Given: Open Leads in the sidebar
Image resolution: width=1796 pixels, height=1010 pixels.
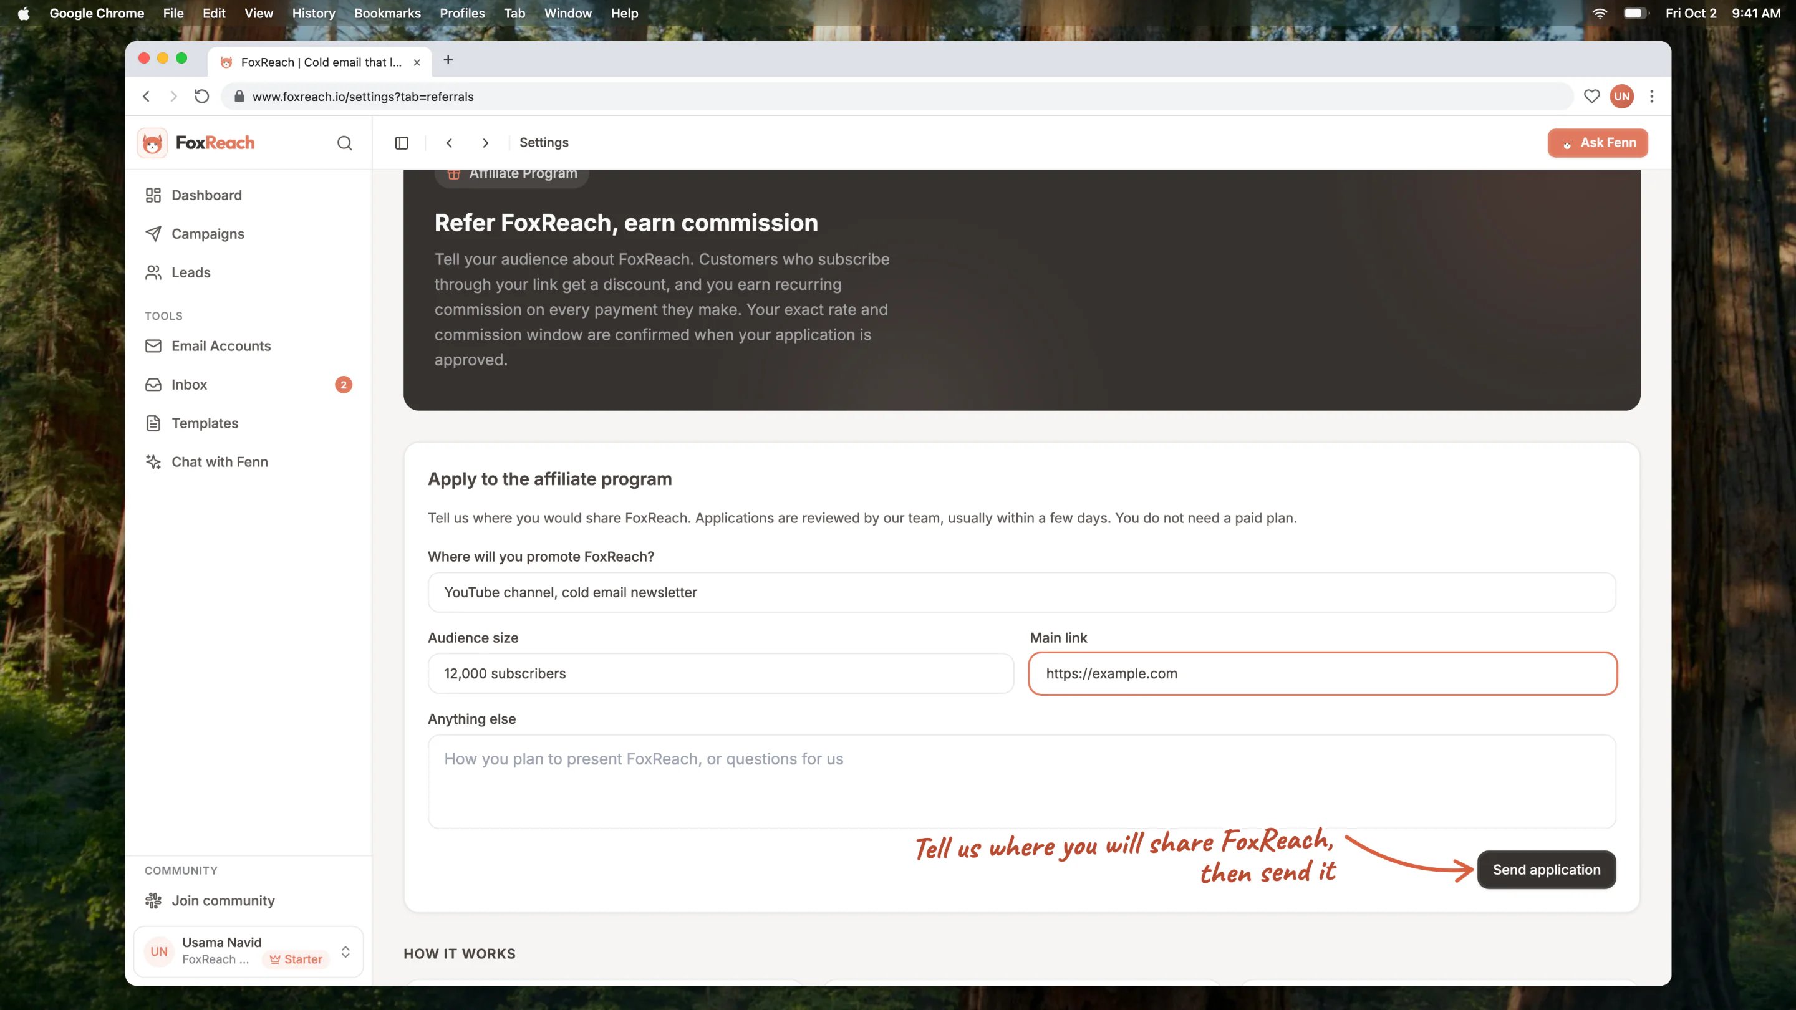Looking at the screenshot, I should [249, 272].
